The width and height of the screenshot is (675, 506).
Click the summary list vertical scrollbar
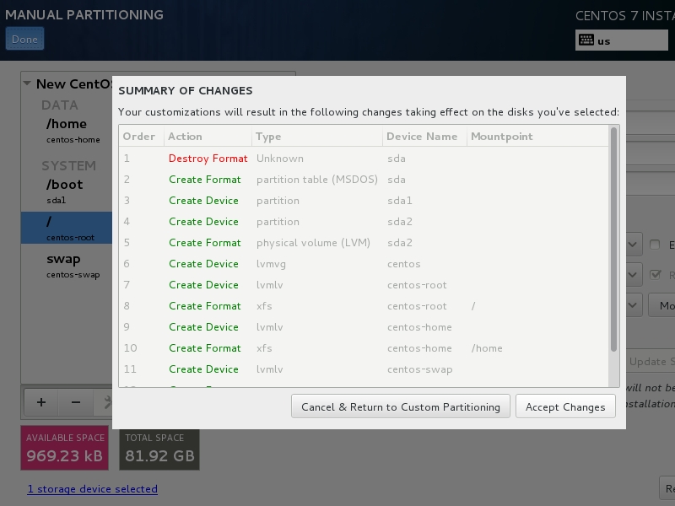pyautogui.click(x=613, y=240)
